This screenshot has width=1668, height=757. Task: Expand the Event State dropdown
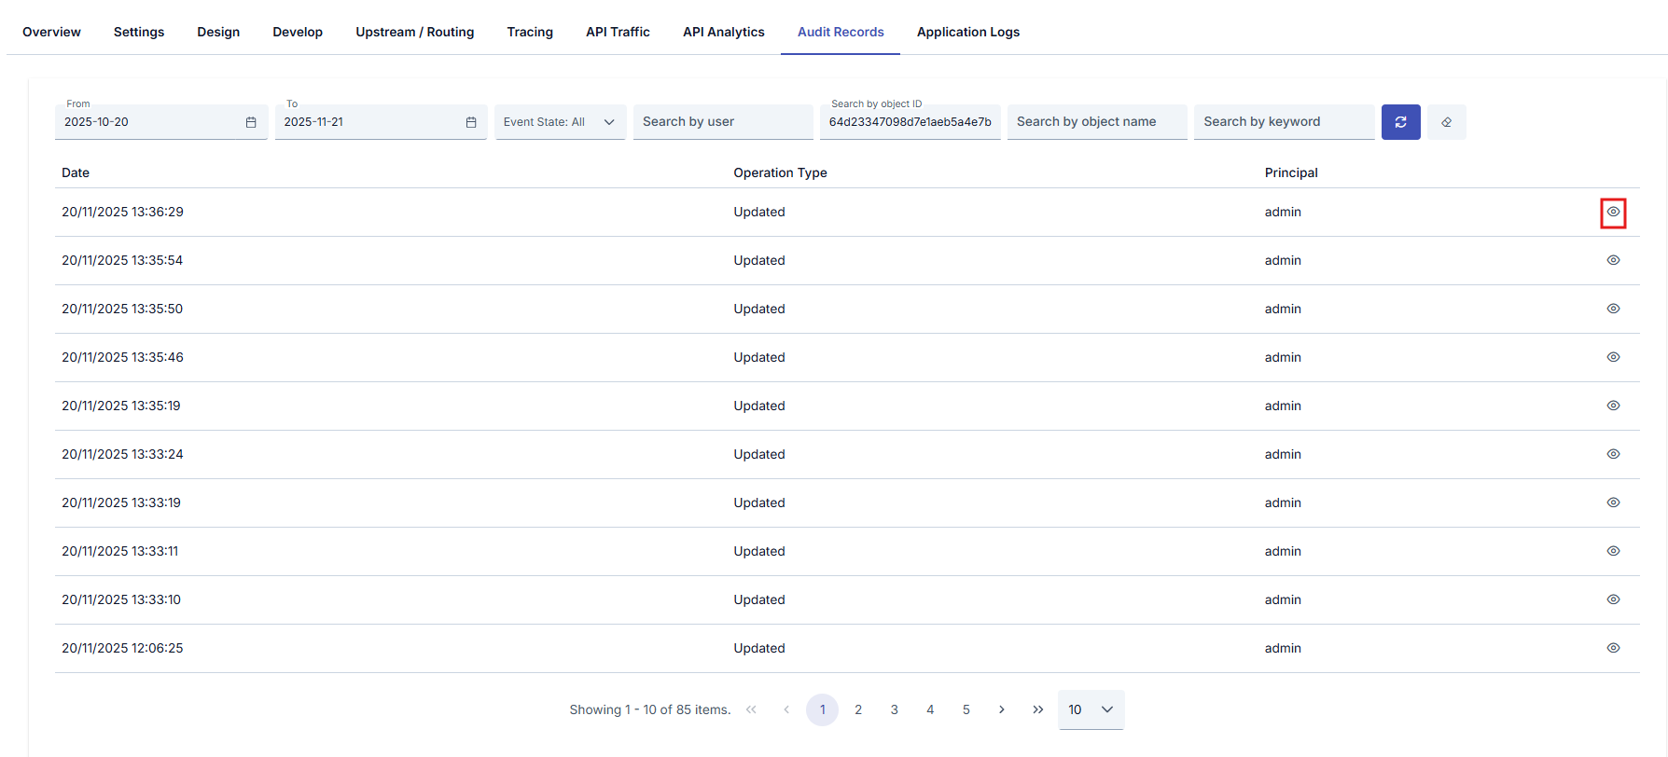click(560, 122)
